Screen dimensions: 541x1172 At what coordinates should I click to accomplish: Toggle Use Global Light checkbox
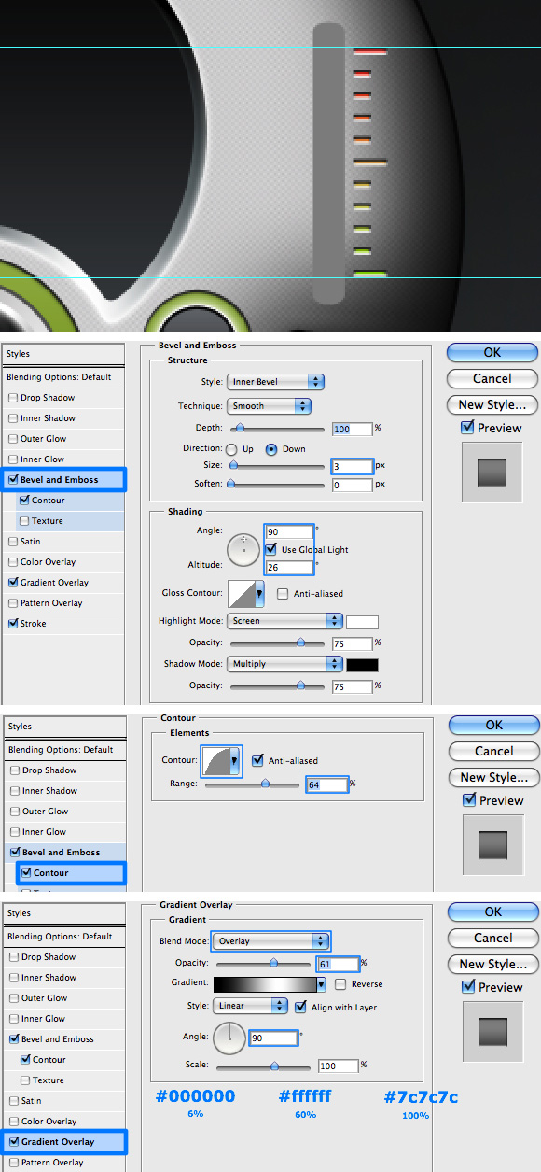[x=271, y=549]
